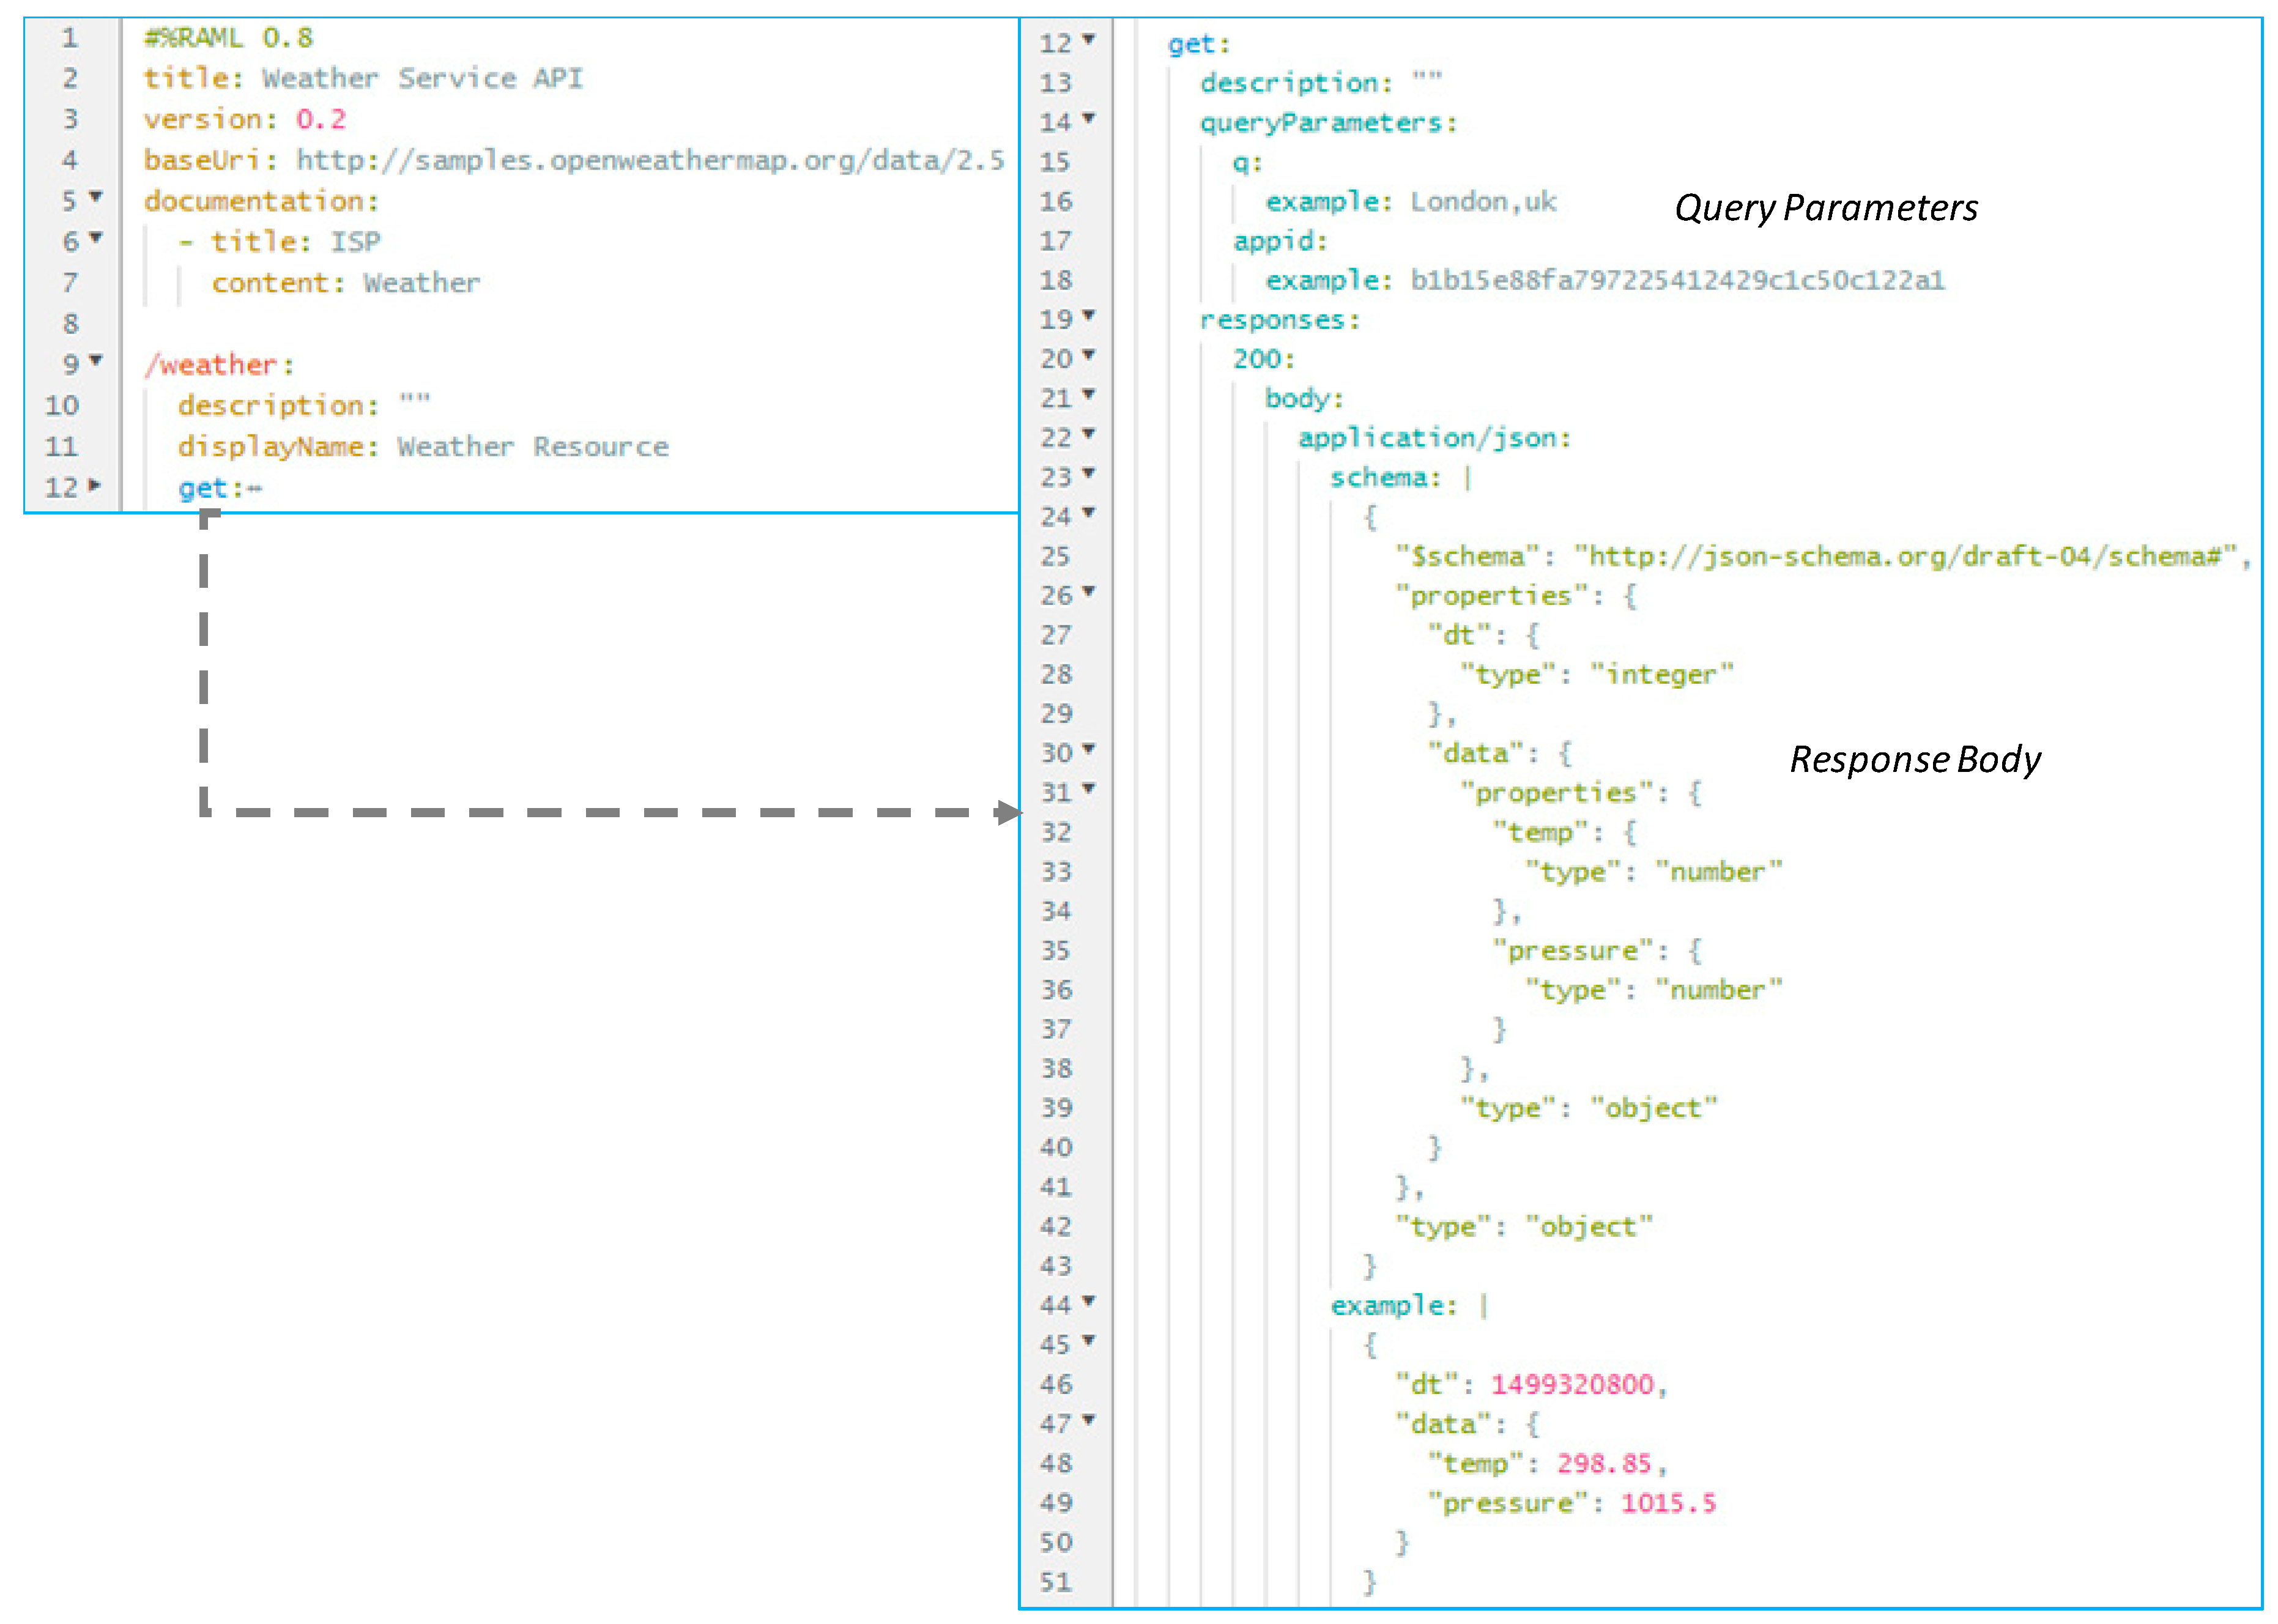Collapse the title ISP fold on line 6

[96, 238]
